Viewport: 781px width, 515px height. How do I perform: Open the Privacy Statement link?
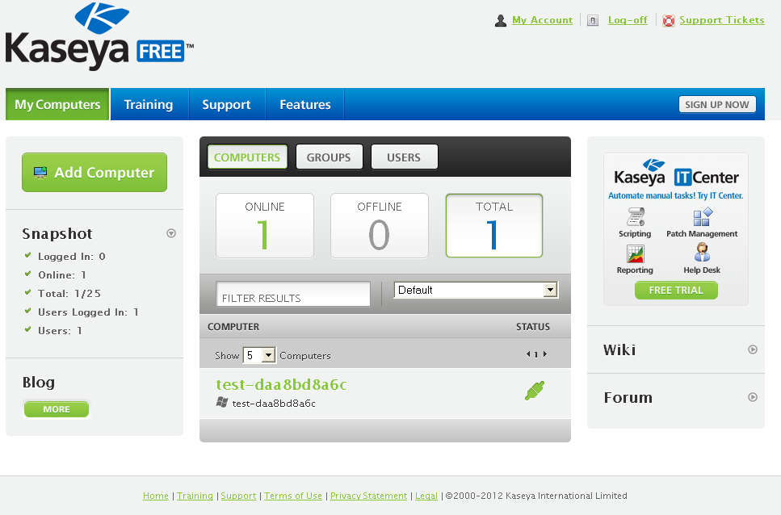pyautogui.click(x=368, y=496)
